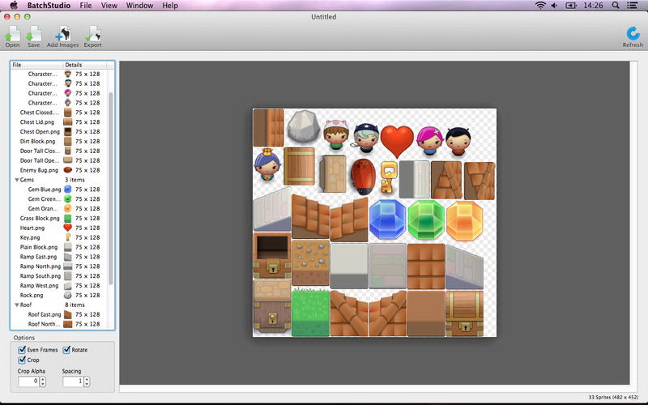648x405 pixels.
Task: Open the File menu
Action: coord(85,6)
